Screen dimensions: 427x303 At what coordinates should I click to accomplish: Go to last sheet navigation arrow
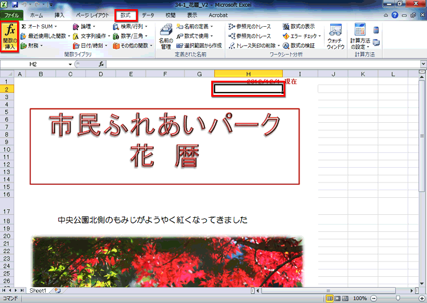point(22,290)
